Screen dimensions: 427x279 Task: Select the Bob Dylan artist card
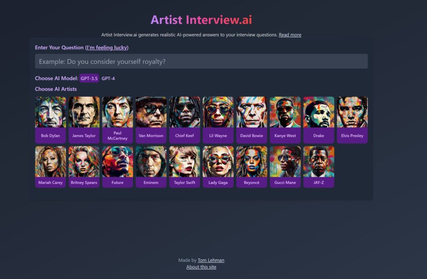pyautogui.click(x=50, y=120)
